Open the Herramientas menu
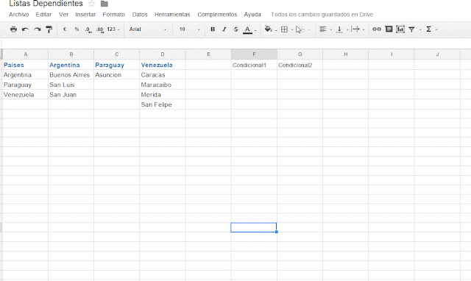 pyautogui.click(x=172, y=15)
